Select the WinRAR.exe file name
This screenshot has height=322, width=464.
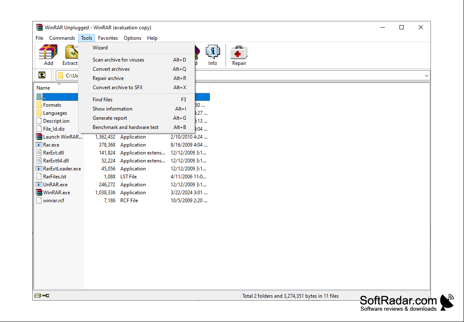[x=57, y=193]
